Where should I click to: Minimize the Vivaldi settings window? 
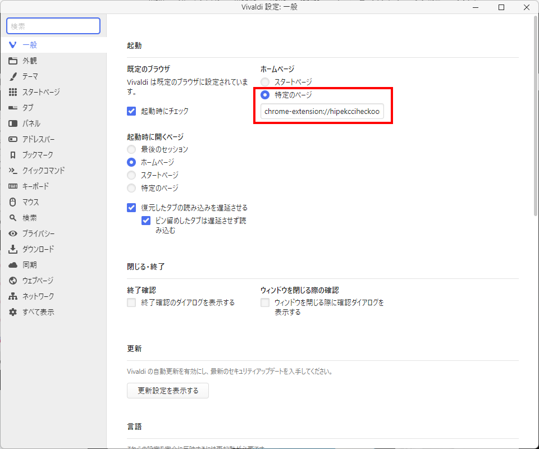pyautogui.click(x=476, y=7)
